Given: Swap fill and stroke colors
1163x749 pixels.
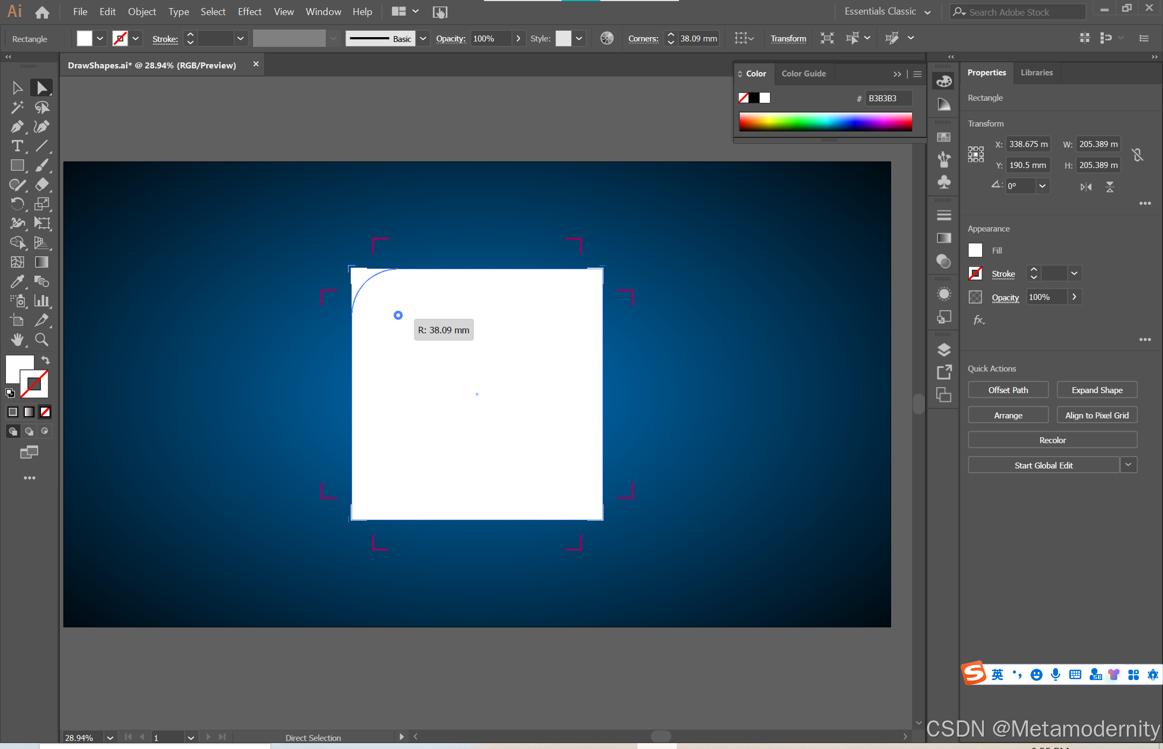Looking at the screenshot, I should [46, 360].
